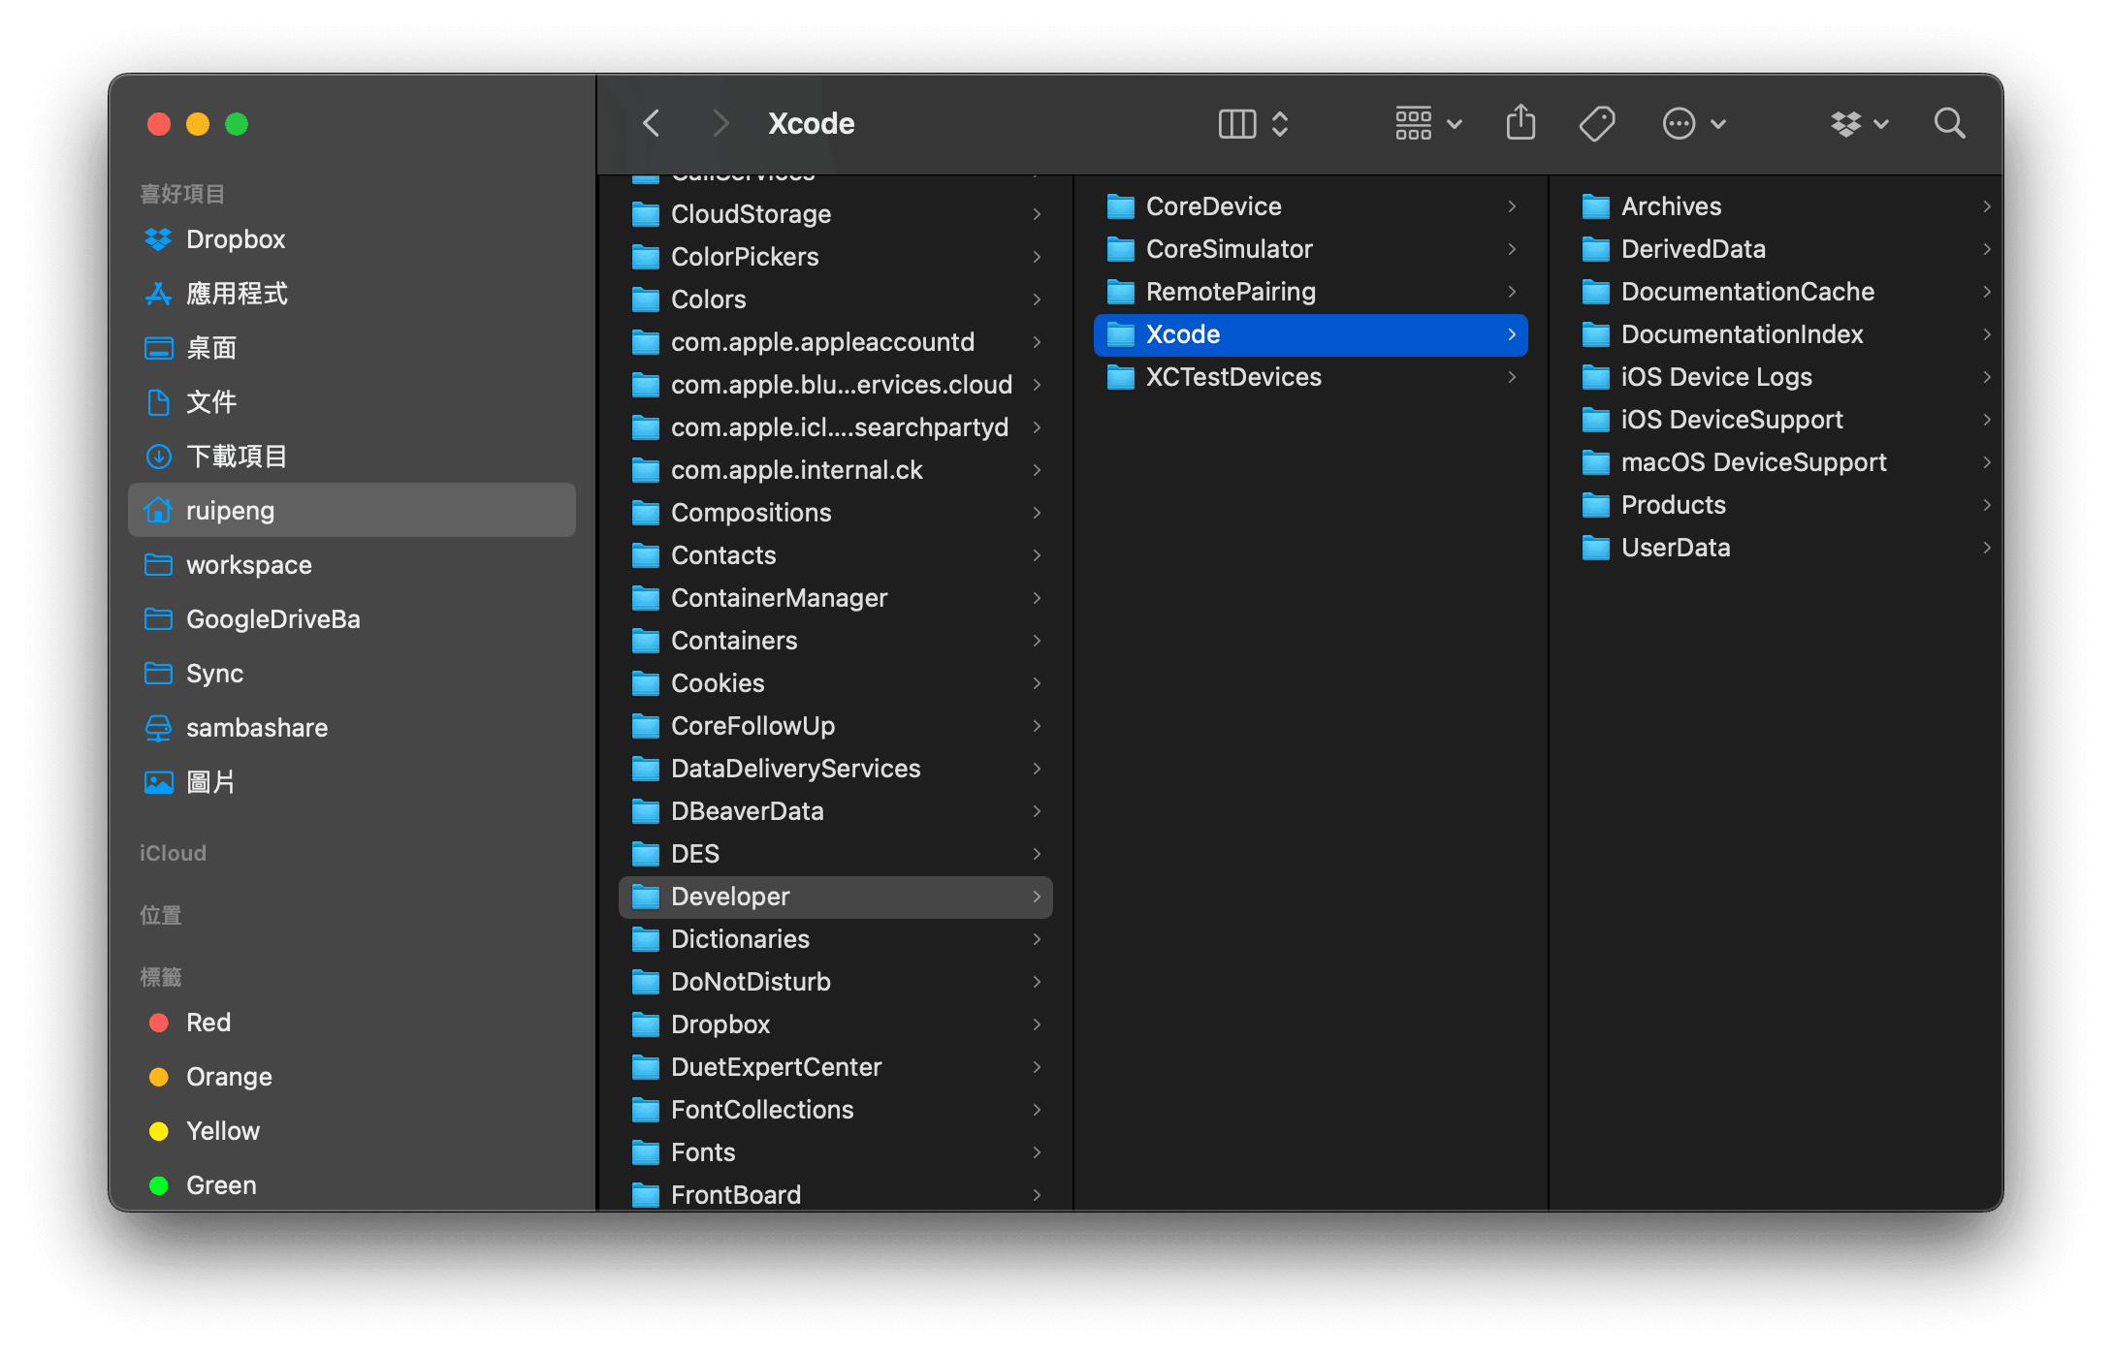The height and width of the screenshot is (1355, 2112).
Task: Select the XCTestDevices folder
Action: [x=1311, y=377]
